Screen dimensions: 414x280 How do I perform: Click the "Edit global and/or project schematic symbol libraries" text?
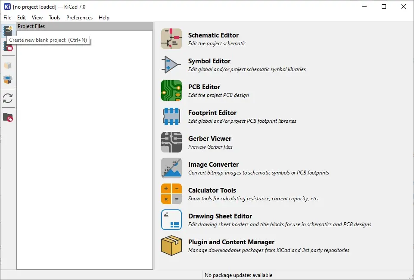click(x=247, y=69)
